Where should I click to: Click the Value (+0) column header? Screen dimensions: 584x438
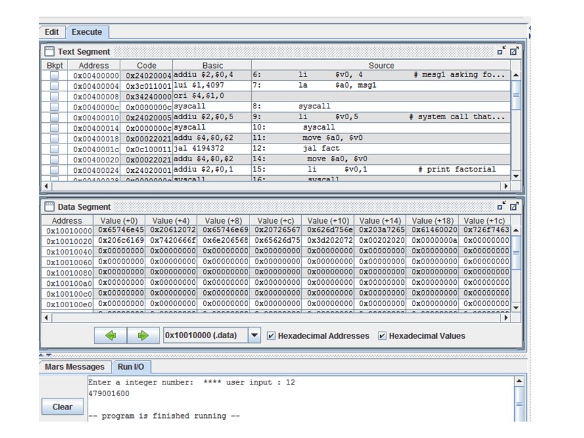coord(119,221)
